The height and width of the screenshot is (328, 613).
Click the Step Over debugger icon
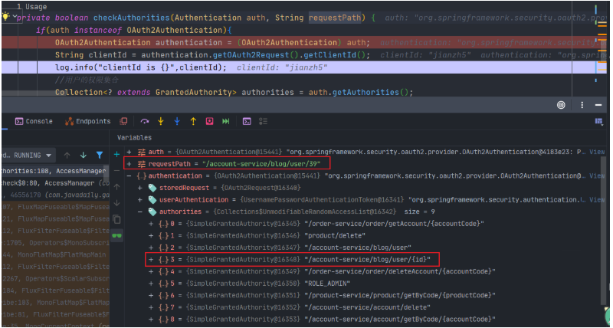coord(145,122)
